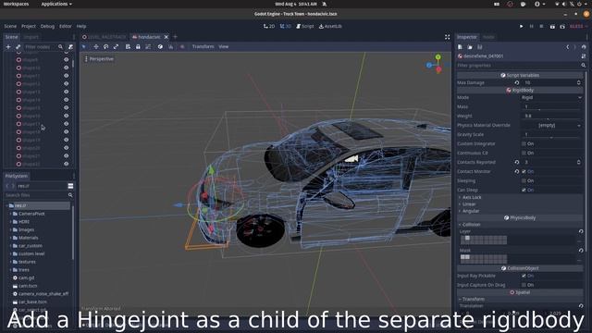The image size is (592, 333).
Task: Open the Inspector object history icon
Action: coord(584,47)
